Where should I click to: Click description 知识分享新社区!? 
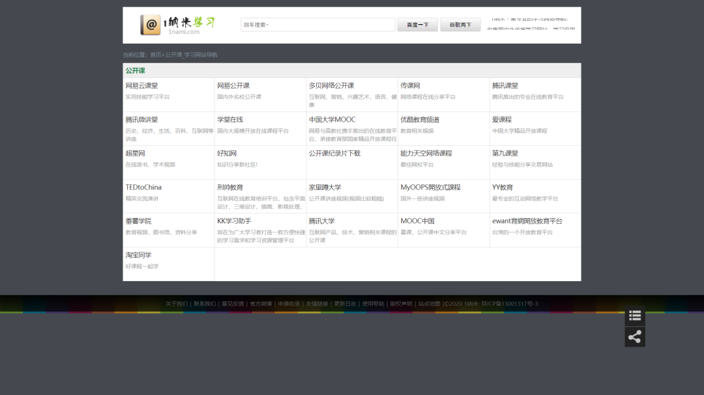[x=237, y=165]
